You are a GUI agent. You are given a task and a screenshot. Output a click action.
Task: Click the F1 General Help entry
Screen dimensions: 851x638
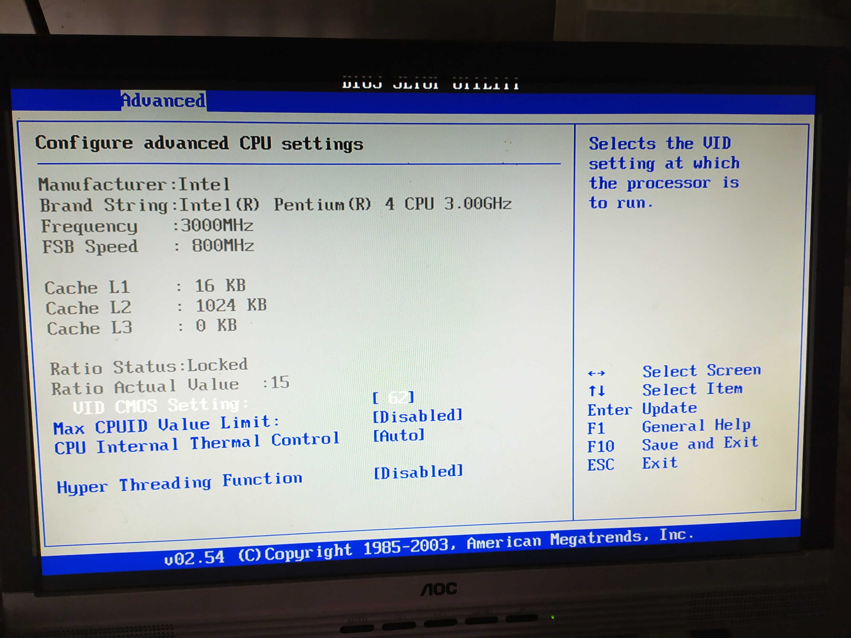click(x=669, y=427)
